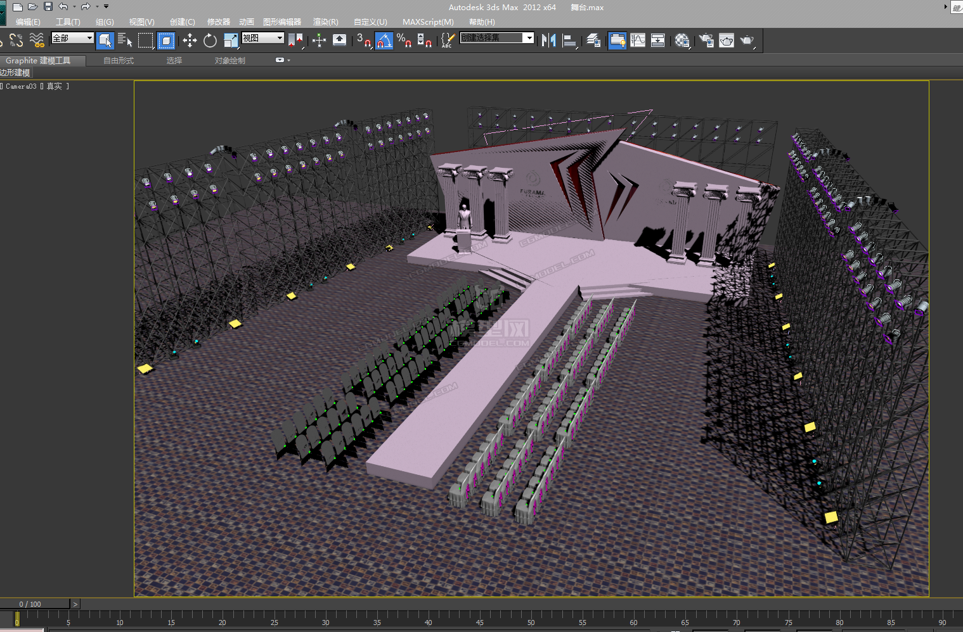
Task: Click the Select Object tool
Action: [105, 41]
